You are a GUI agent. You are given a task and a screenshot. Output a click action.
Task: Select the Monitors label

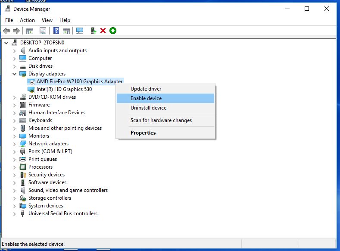click(39, 136)
